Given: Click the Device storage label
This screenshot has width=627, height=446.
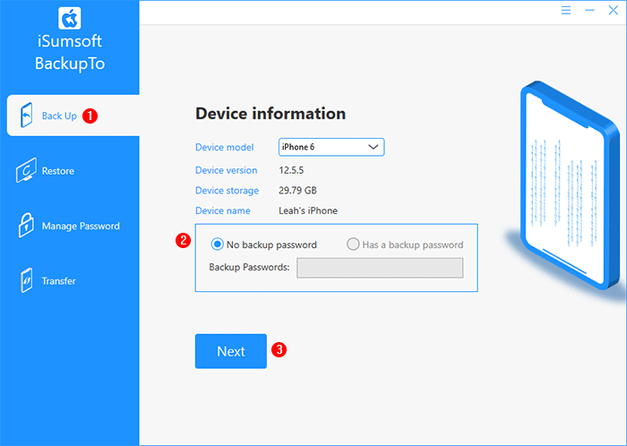Looking at the screenshot, I should [x=227, y=190].
